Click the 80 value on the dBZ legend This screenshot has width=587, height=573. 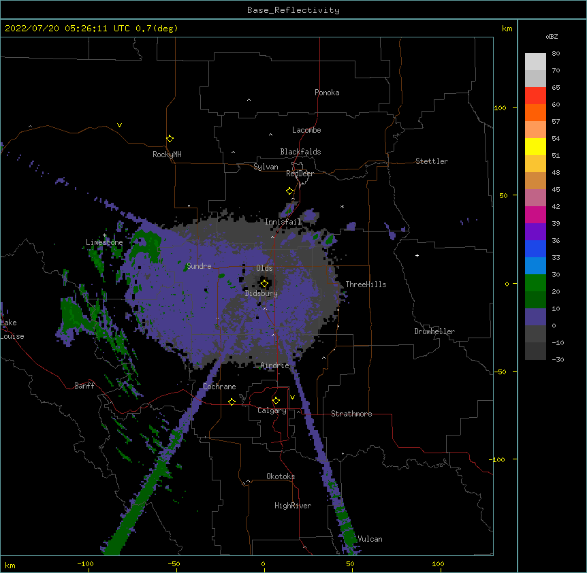click(x=556, y=54)
